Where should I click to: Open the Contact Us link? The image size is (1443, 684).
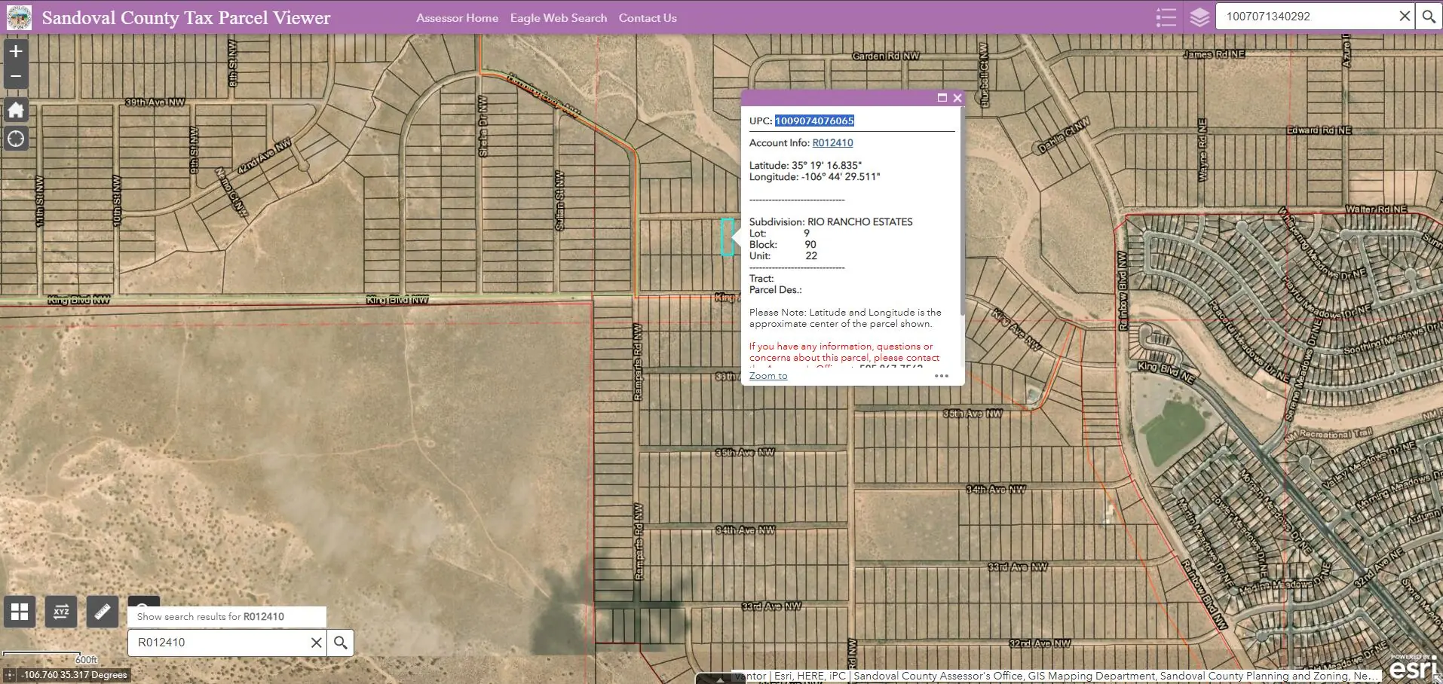coord(648,18)
